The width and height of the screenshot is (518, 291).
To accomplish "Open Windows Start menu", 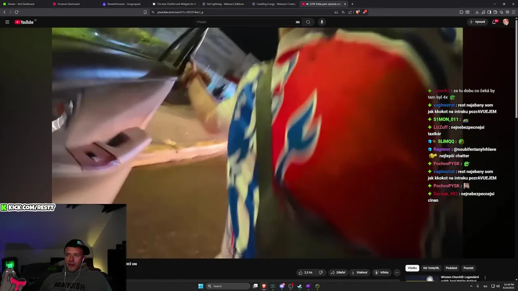I will coord(201,286).
